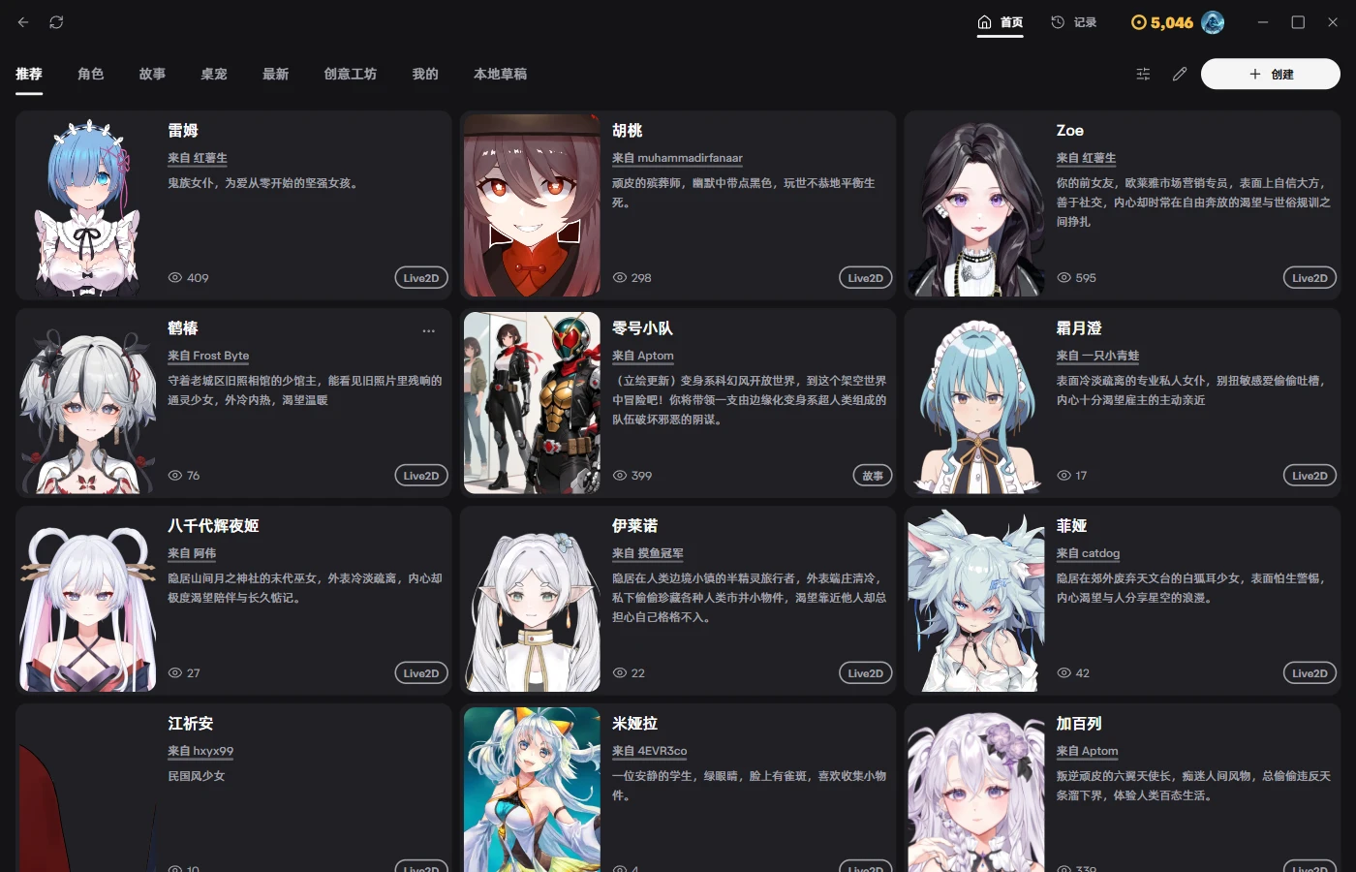Click author link 来自 Frost Byte
Image resolution: width=1356 pixels, height=872 pixels.
(208, 356)
